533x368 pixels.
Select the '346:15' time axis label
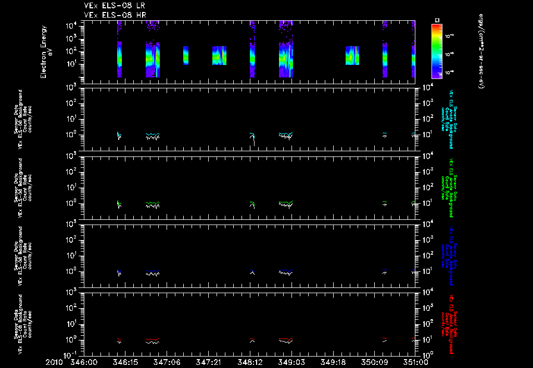pyautogui.click(x=125, y=362)
